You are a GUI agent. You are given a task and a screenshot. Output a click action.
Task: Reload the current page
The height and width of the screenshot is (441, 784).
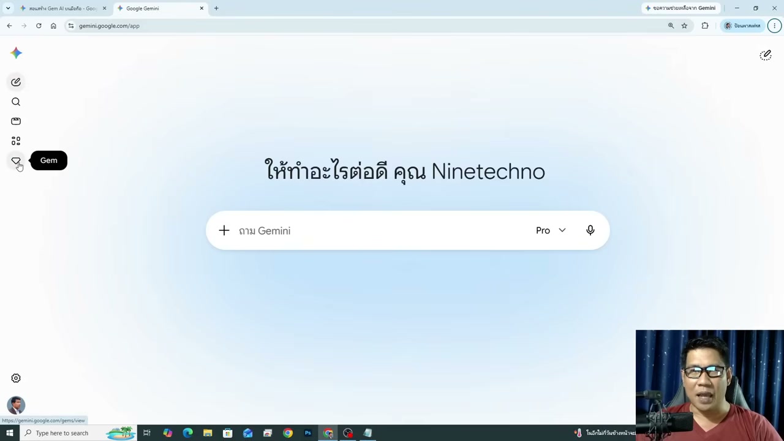point(39,26)
